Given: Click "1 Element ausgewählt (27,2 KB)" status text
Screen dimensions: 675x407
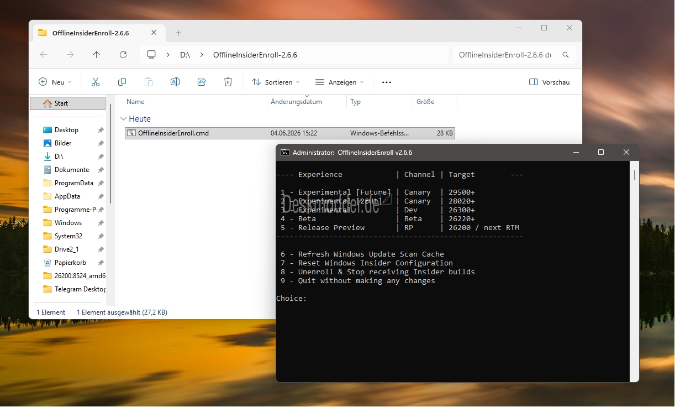Looking at the screenshot, I should pyautogui.click(x=122, y=312).
